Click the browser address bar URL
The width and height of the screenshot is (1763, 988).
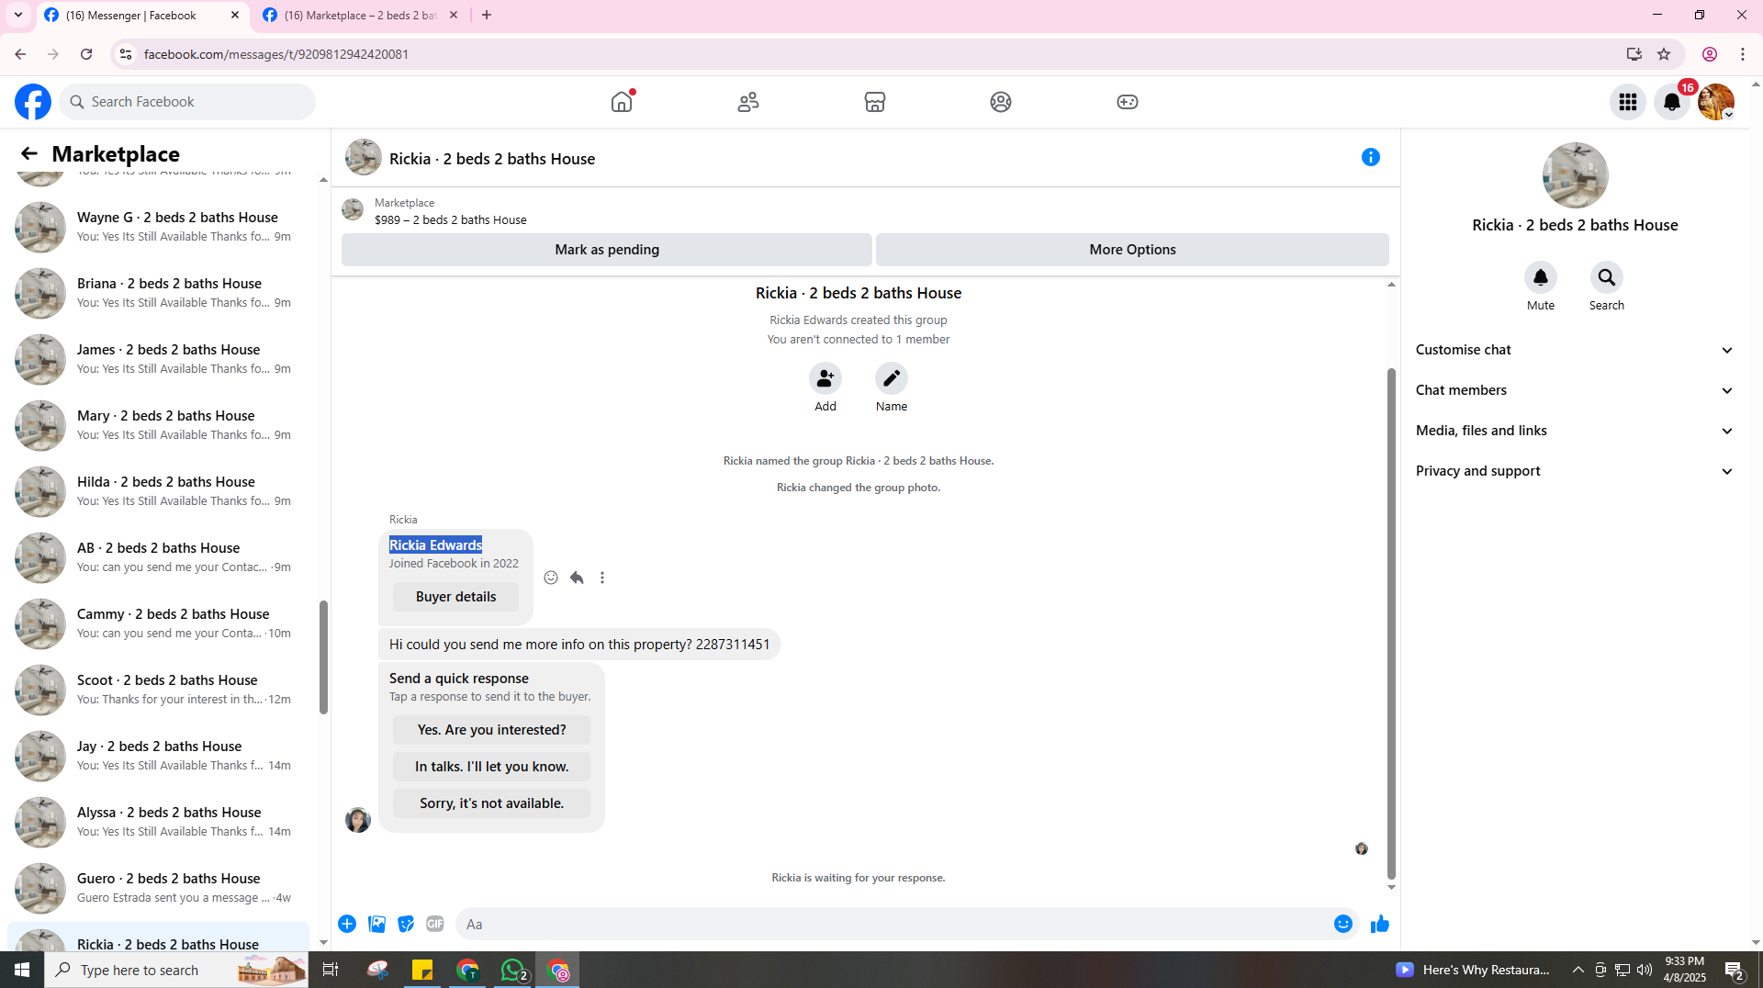[x=275, y=54]
